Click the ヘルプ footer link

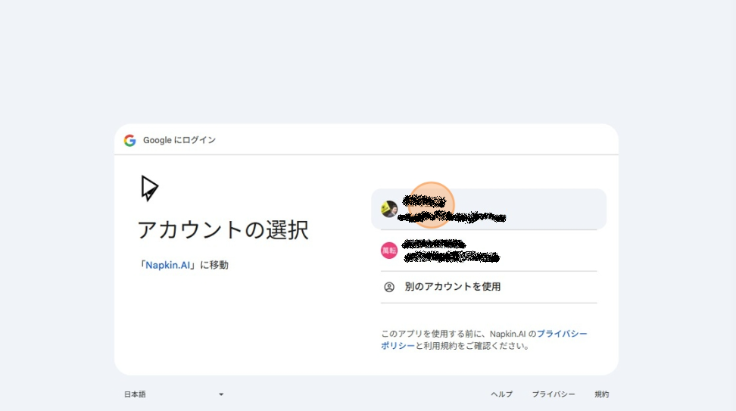click(x=502, y=394)
